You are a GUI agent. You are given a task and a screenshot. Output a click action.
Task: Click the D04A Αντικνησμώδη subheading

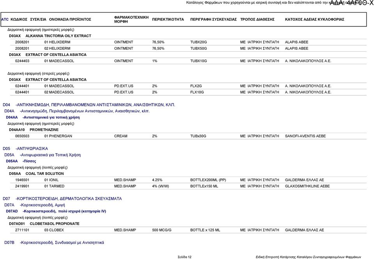(77, 111)
